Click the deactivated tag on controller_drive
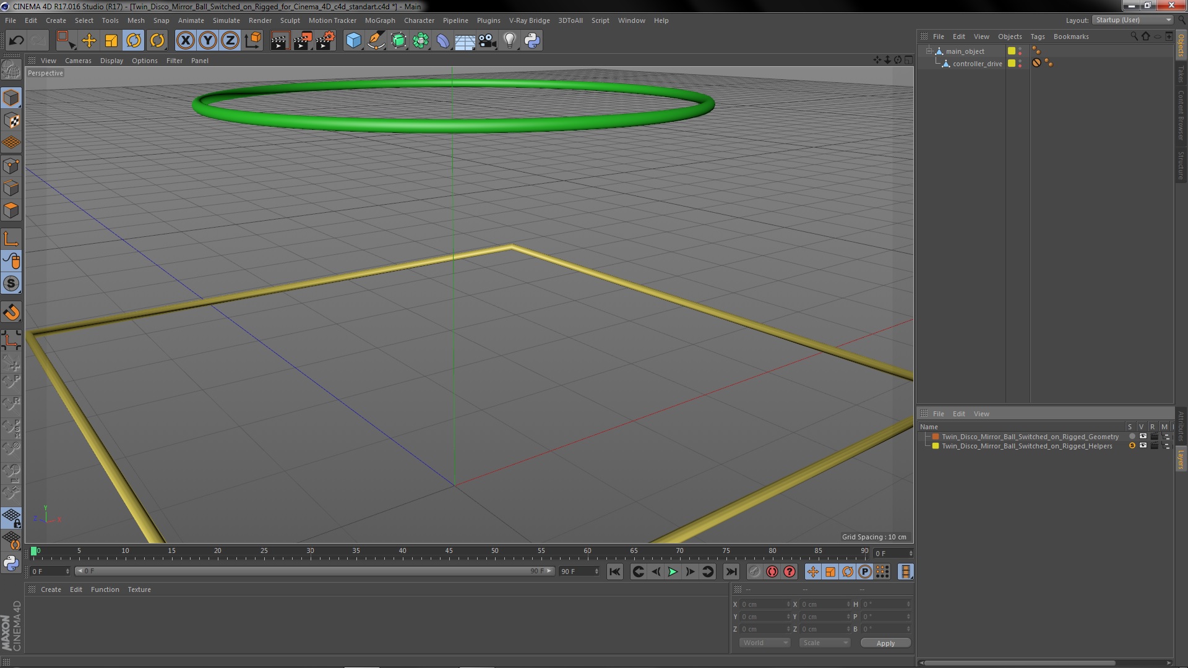 pos(1036,63)
